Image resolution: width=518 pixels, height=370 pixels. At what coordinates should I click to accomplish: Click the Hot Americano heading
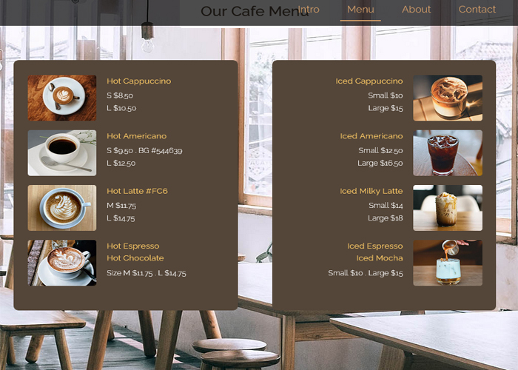click(x=136, y=136)
